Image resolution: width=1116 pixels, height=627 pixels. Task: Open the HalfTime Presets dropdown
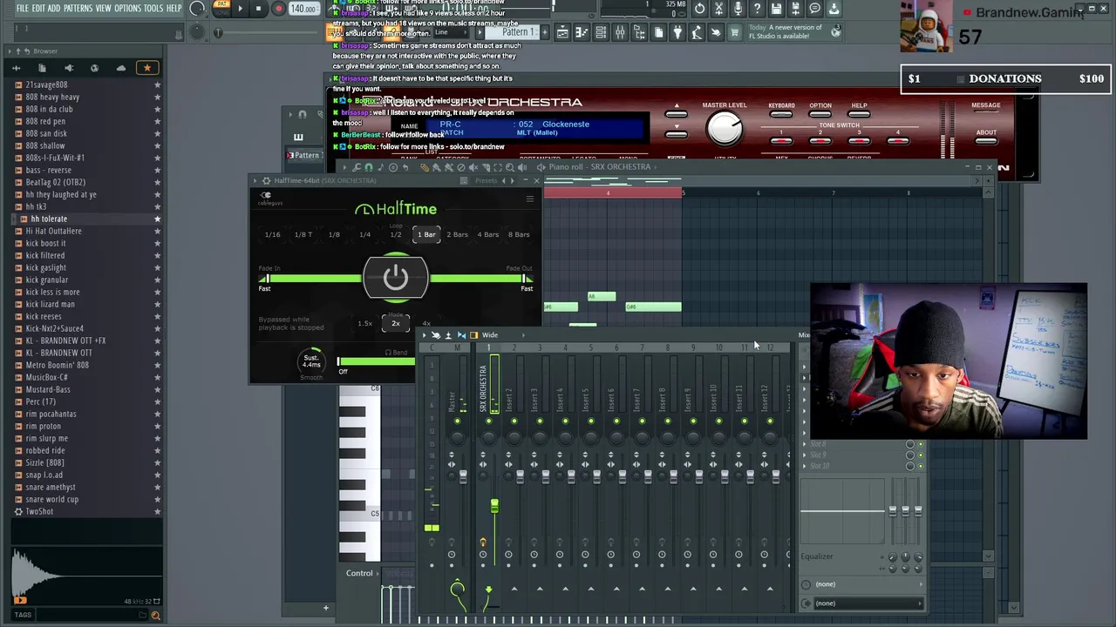click(x=487, y=181)
